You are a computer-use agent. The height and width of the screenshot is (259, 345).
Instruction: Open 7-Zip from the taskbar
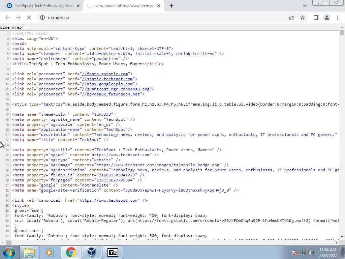113,252
